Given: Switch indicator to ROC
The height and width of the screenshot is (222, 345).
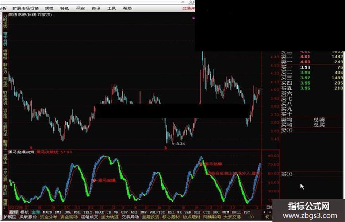Looking at the screenshot, I should click(216, 212).
